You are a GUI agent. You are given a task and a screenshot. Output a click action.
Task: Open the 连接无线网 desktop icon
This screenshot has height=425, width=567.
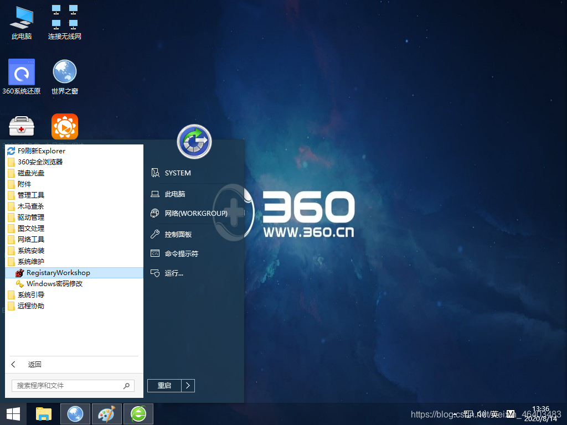(64, 22)
